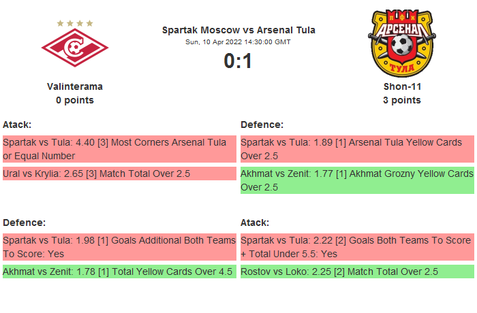The image size is (477, 313).
Task: Click the left top Atack heading
Action: pyautogui.click(x=17, y=125)
